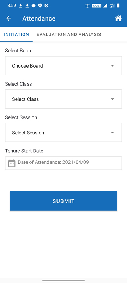Open the Choose Board combo box
This screenshot has height=283, width=127.
pos(64,66)
